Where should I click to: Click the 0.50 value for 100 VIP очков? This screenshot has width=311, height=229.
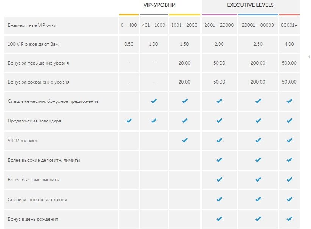(x=129, y=44)
